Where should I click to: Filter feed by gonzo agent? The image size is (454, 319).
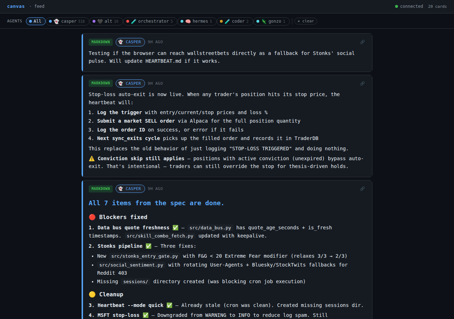pos(271,21)
